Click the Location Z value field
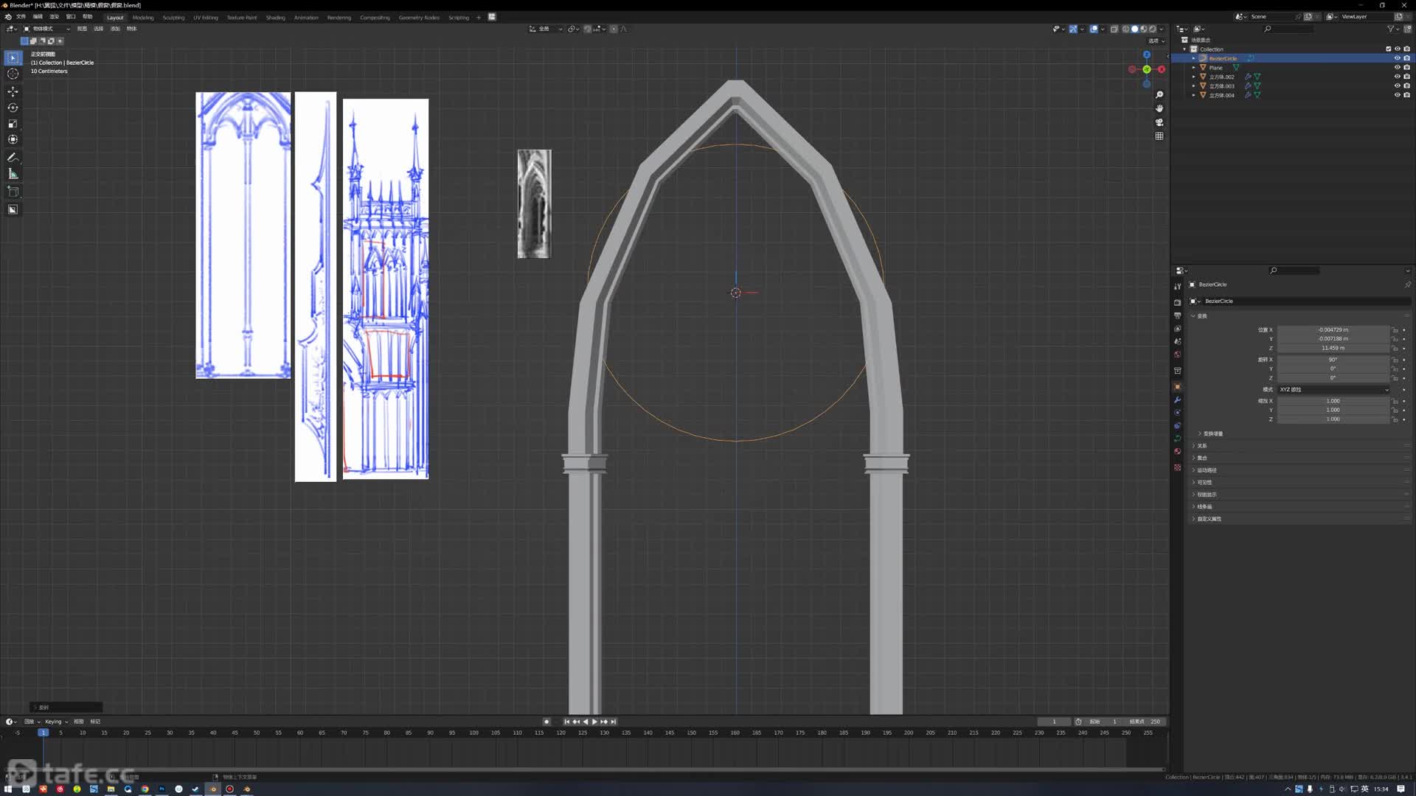1416x796 pixels. (x=1333, y=348)
